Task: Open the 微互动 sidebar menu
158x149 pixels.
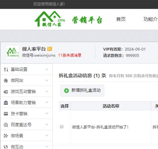Action: (x=27, y=145)
